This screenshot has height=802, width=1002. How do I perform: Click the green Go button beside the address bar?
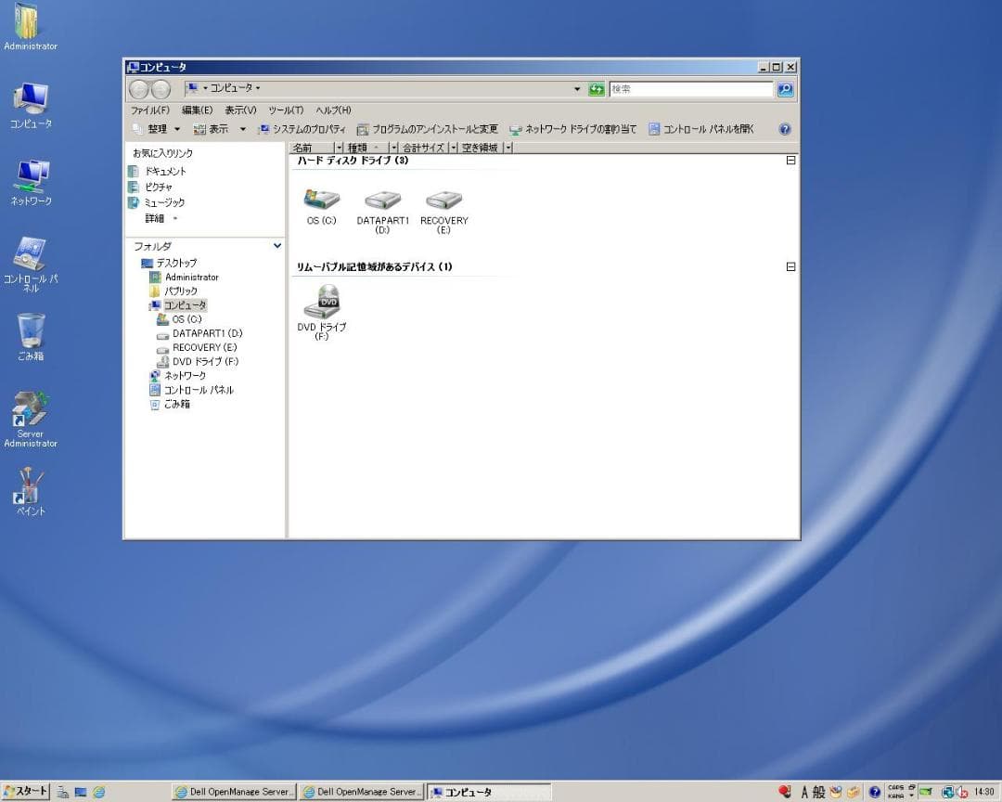click(x=595, y=89)
